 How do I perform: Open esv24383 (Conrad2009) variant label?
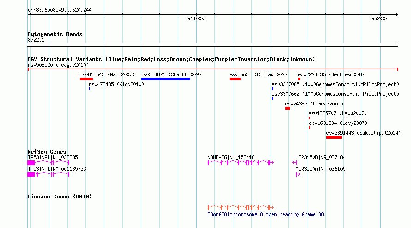[x=314, y=104]
